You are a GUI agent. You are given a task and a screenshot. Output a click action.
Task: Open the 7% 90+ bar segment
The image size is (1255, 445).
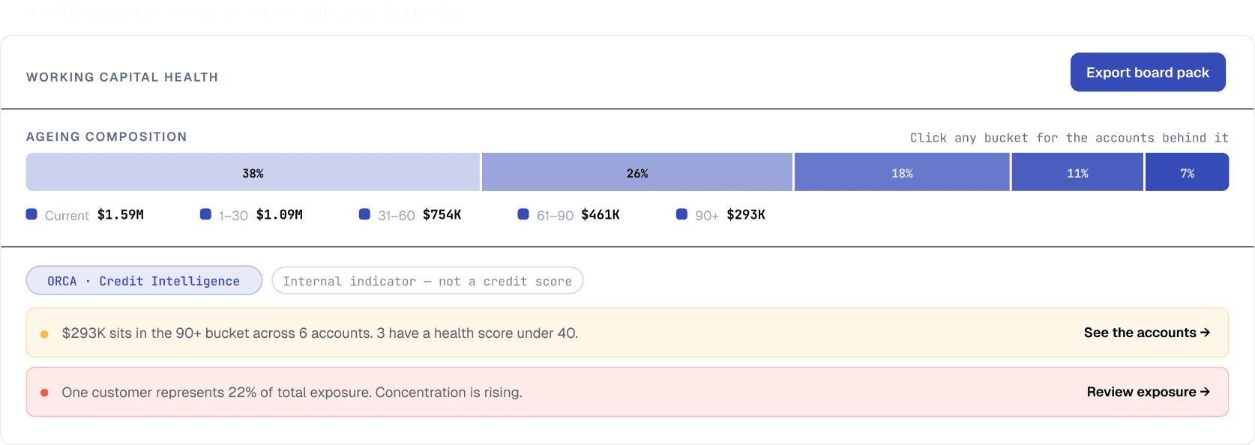pos(1187,172)
